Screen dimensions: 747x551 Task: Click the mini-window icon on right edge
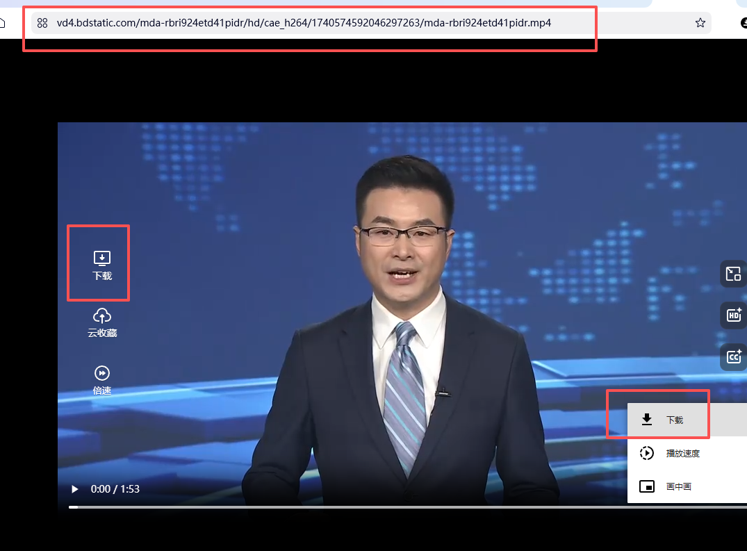click(x=733, y=274)
